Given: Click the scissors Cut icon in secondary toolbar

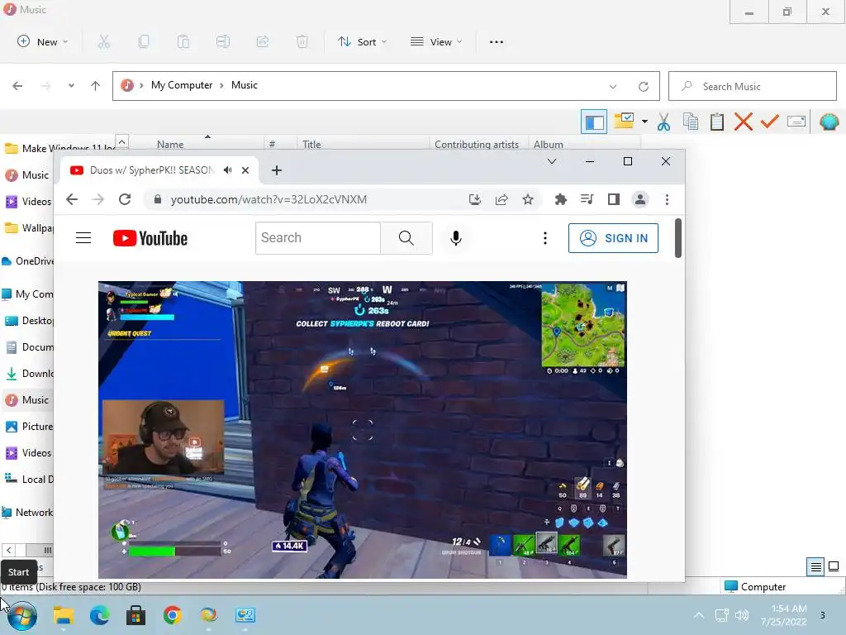Looking at the screenshot, I should tap(663, 122).
